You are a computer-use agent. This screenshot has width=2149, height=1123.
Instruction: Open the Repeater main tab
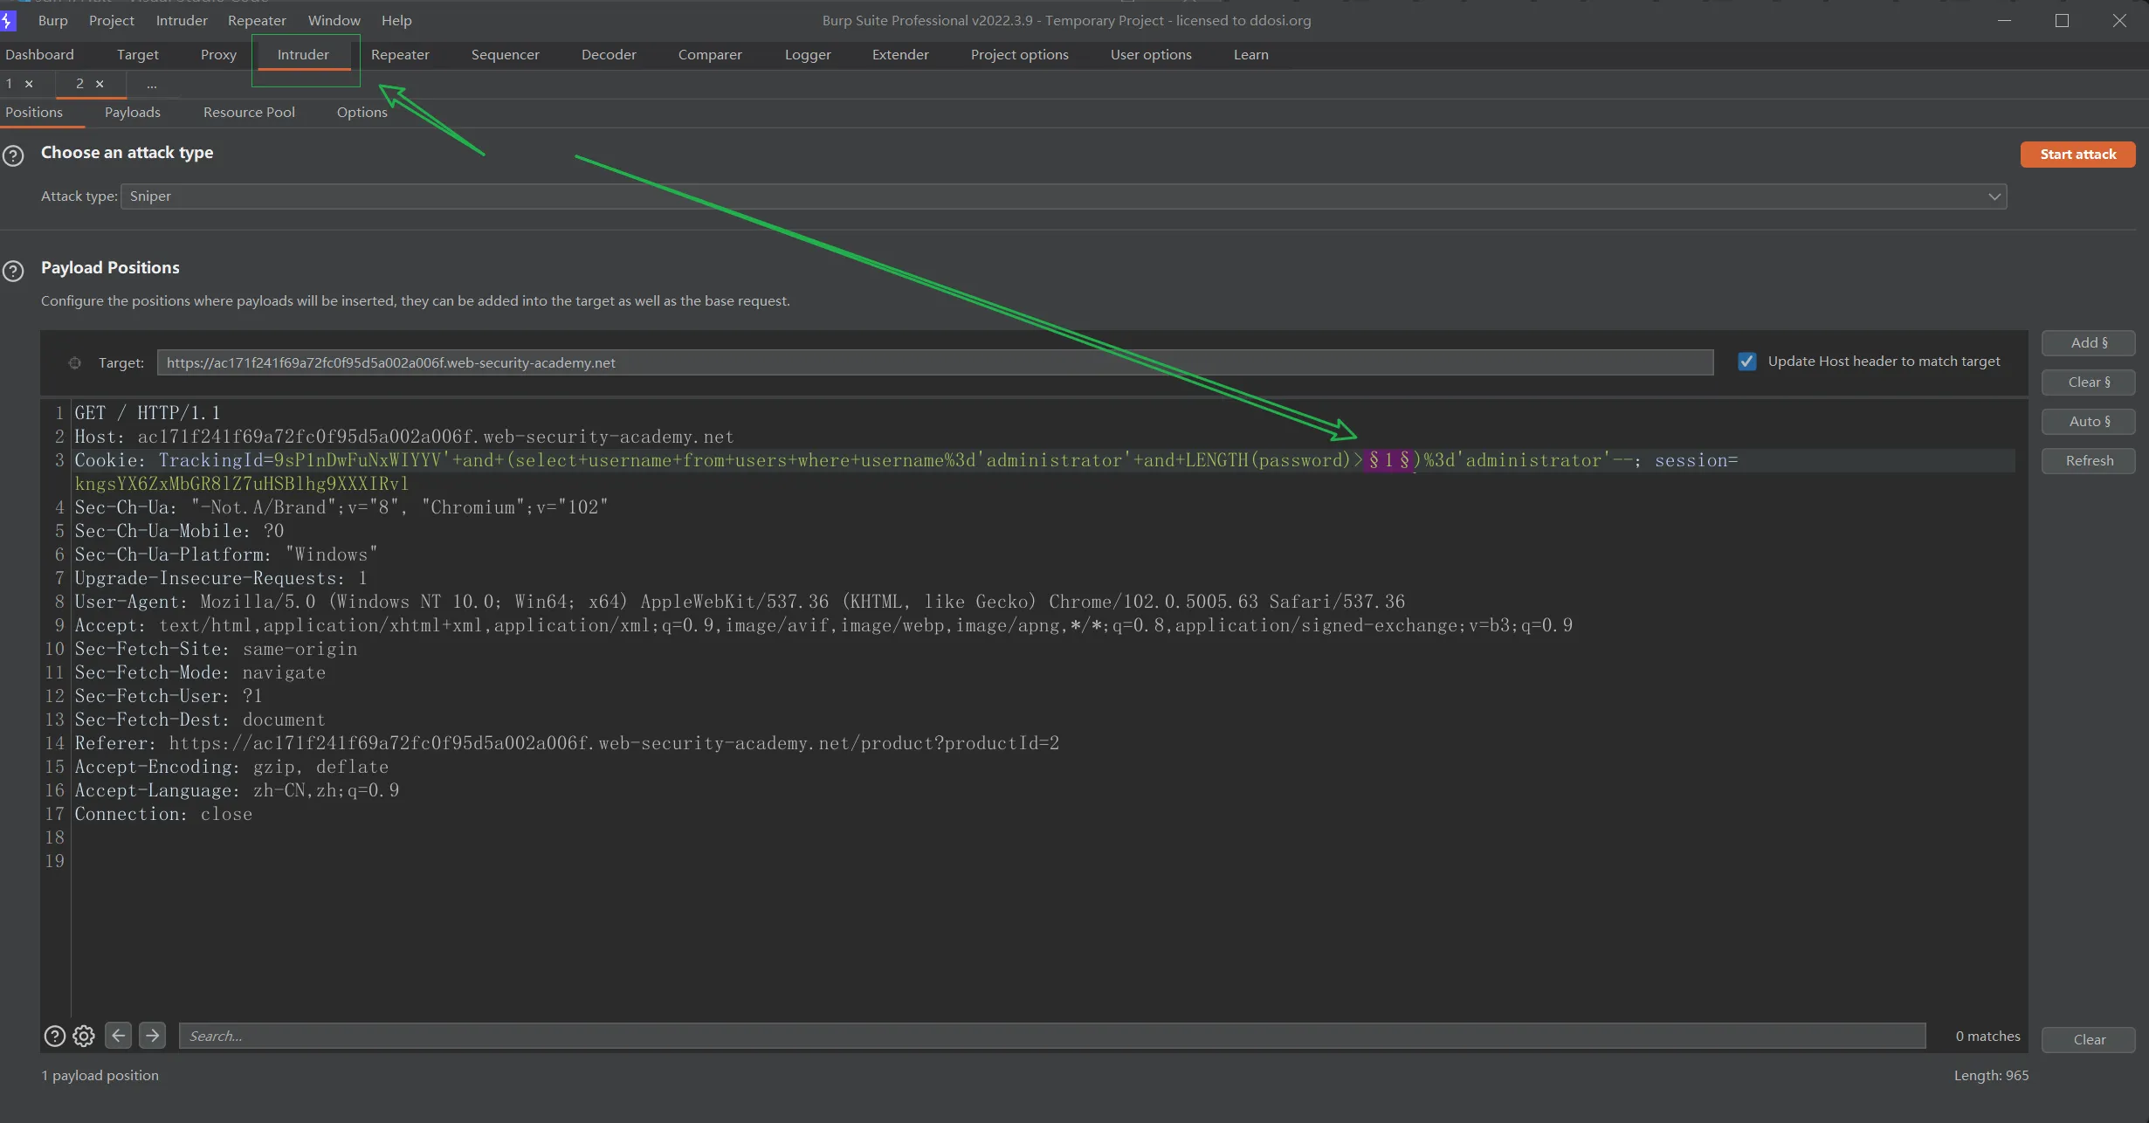(x=400, y=54)
